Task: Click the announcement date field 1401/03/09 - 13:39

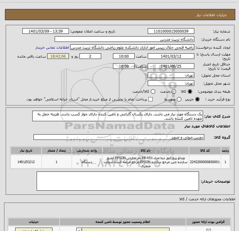Action: [x=46, y=31]
